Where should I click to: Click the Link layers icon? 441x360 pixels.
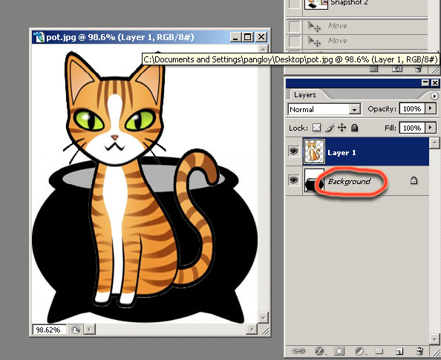point(298,350)
